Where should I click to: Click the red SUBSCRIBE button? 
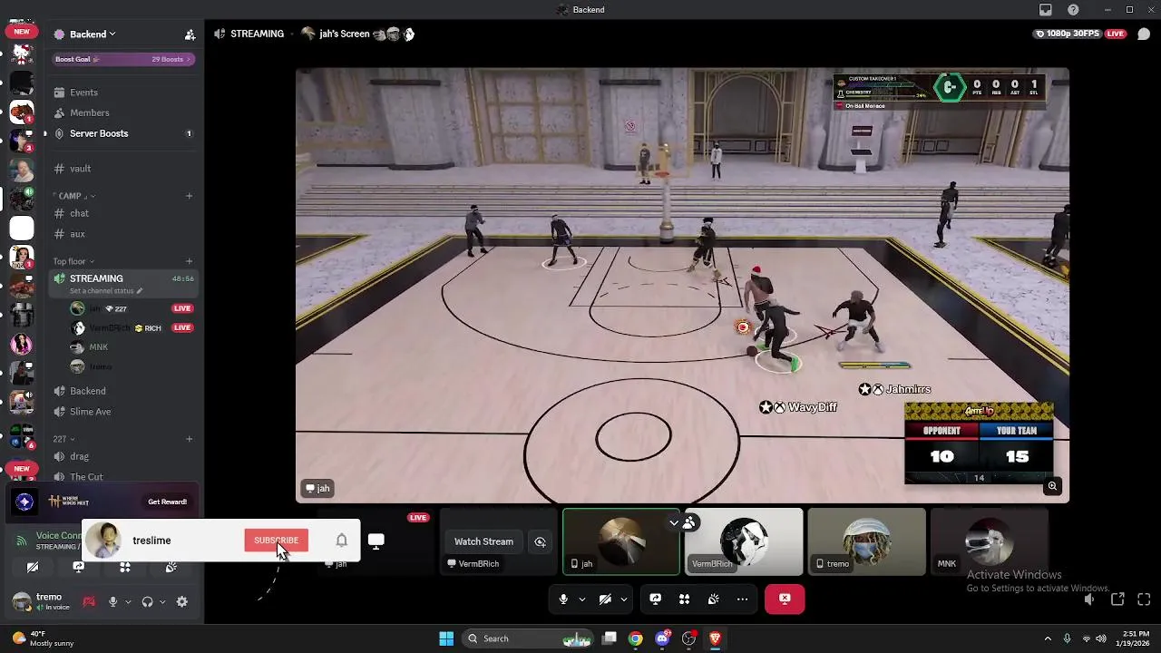(276, 541)
